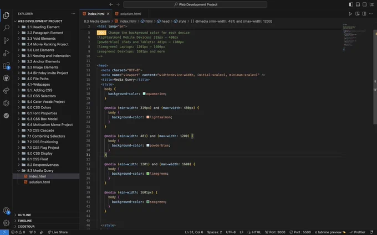Click Ln 31, Col 6 position indicator
Screen dimensions: 377x235
[x=194, y=232]
